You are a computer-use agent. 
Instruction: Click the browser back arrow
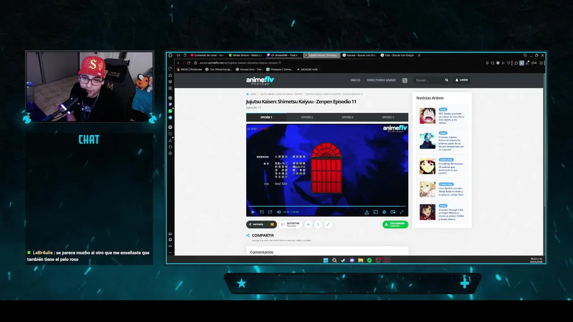178,63
